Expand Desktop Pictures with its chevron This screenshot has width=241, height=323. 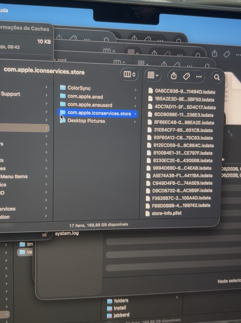pos(135,122)
